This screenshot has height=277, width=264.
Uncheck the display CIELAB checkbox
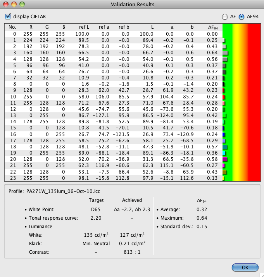coord(8,17)
